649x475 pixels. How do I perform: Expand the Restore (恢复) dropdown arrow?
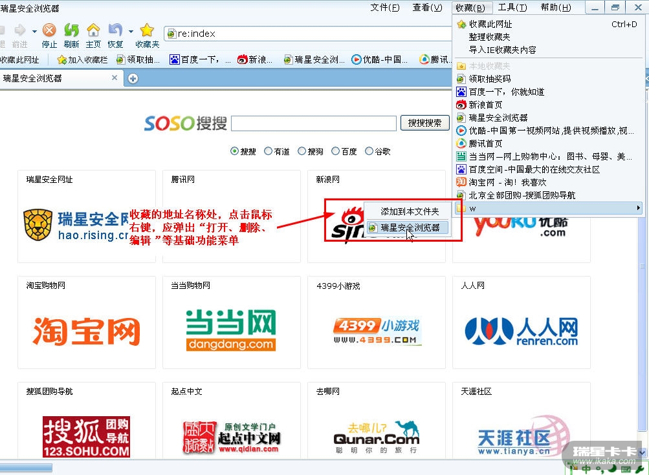pyautogui.click(x=131, y=31)
